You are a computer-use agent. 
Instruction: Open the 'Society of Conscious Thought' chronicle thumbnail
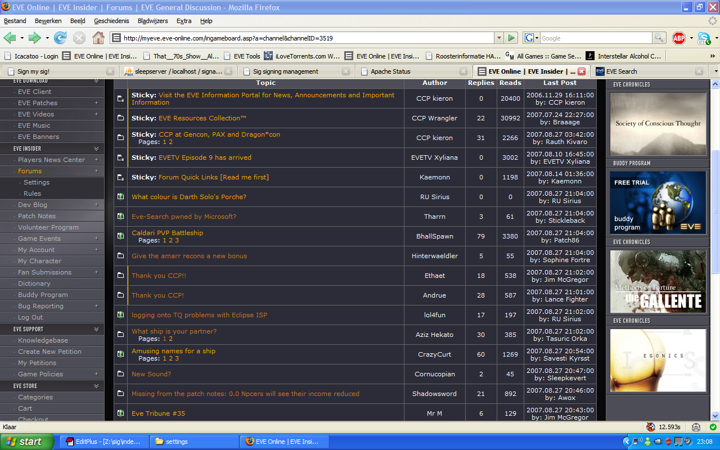[658, 124]
